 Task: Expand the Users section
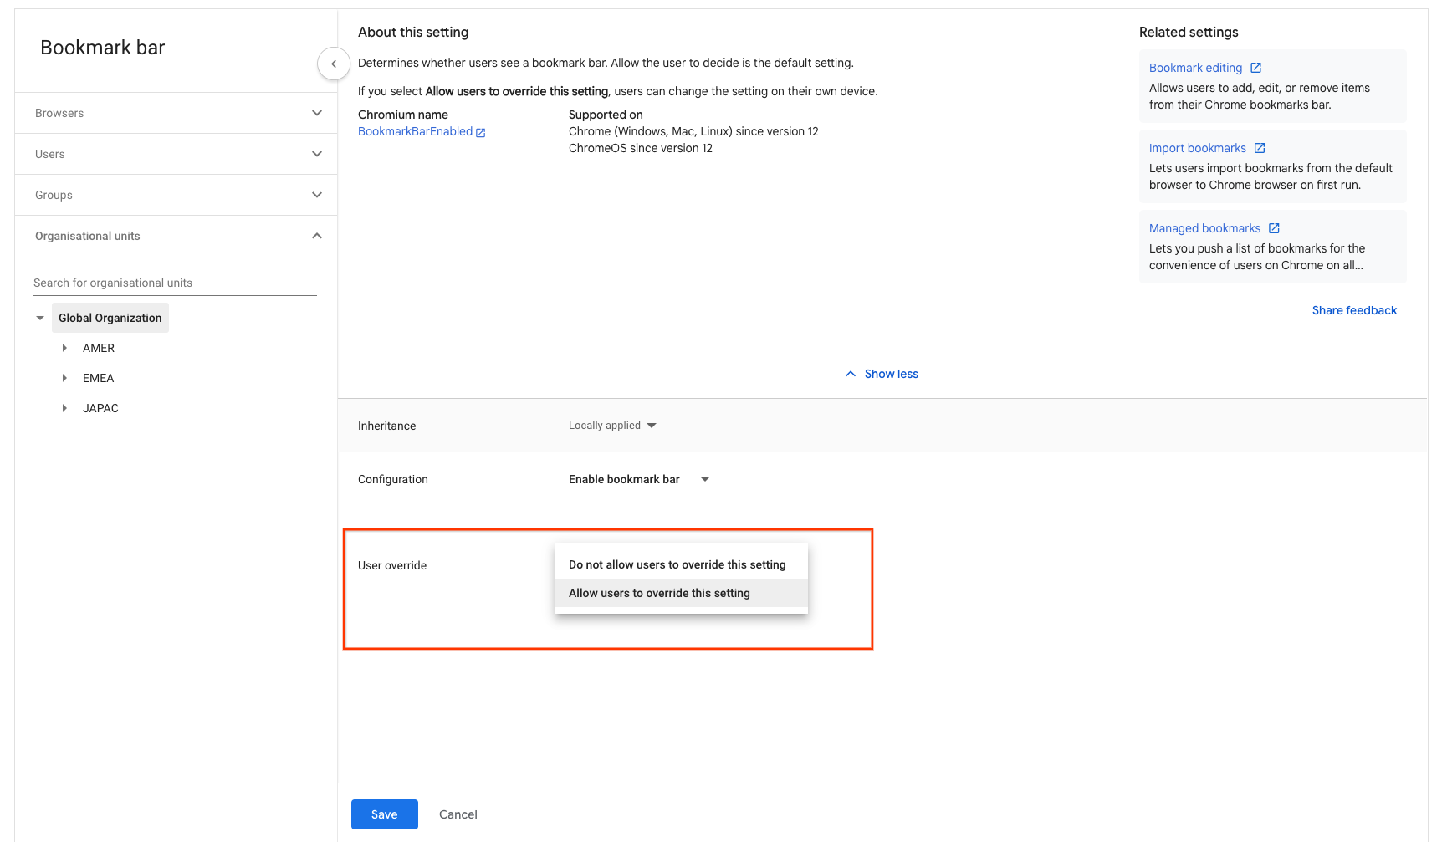tap(317, 154)
